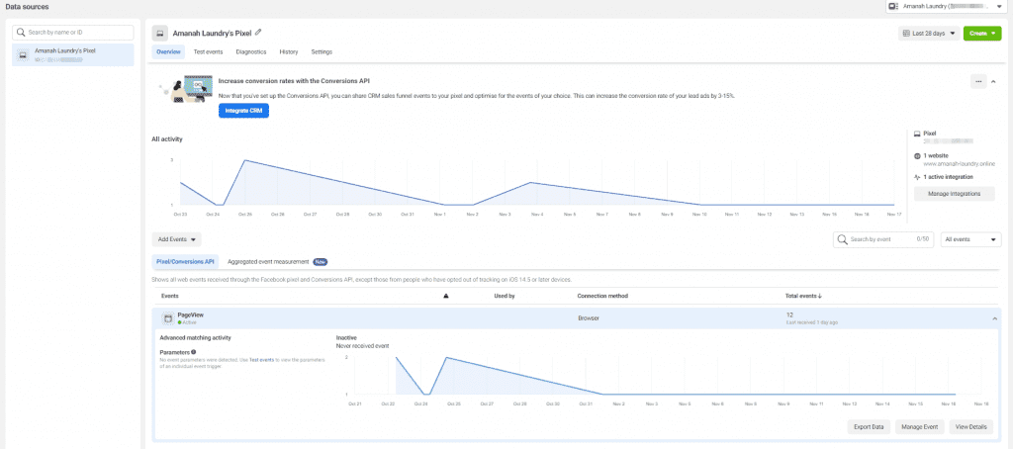
Task: Click the PageView event icon
Action: click(167, 317)
